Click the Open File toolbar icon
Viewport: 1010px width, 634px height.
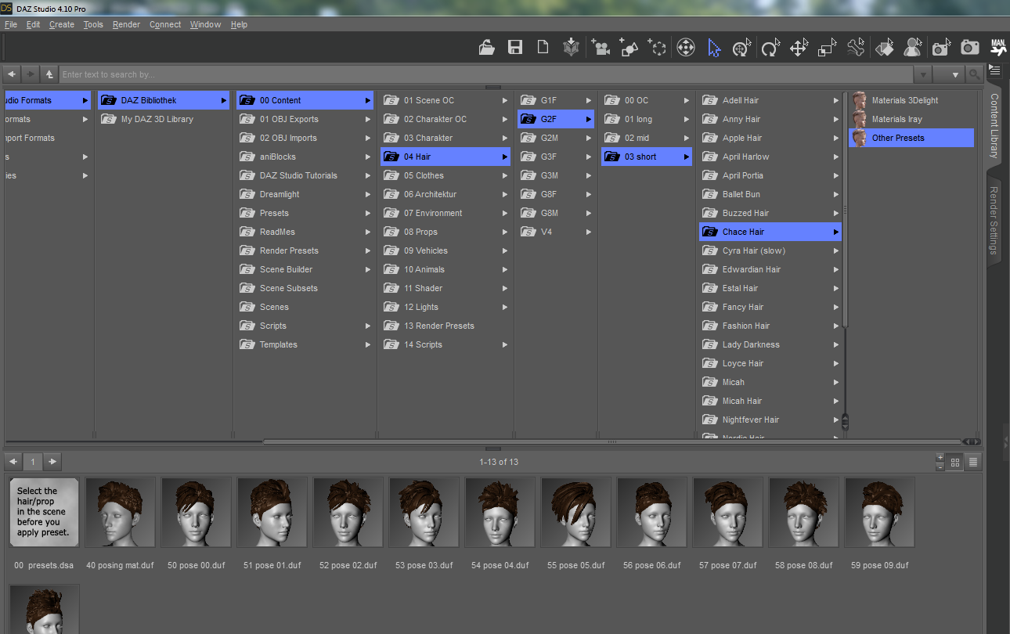487,48
